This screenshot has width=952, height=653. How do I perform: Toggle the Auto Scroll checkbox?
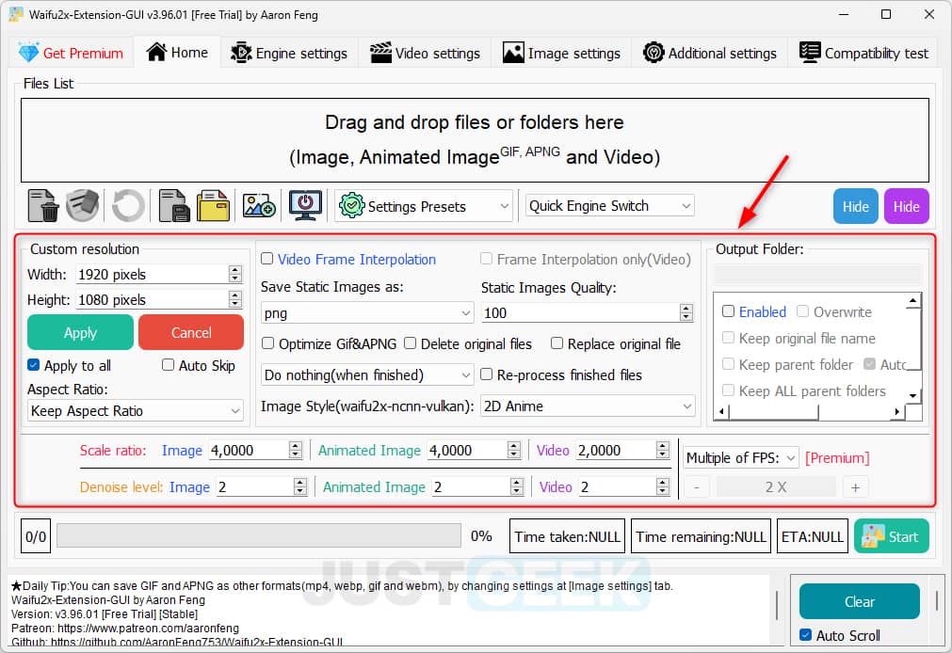806,635
